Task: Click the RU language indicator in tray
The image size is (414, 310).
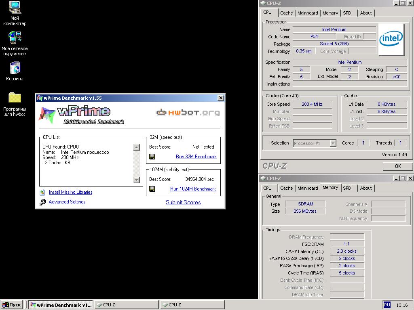Action: click(387, 305)
